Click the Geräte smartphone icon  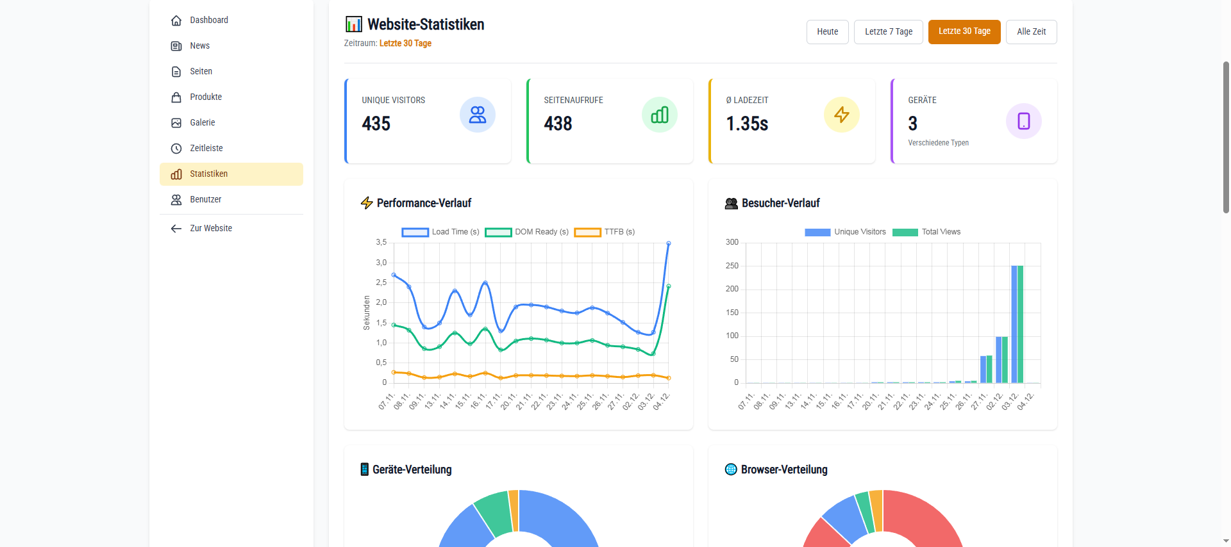click(x=1023, y=121)
